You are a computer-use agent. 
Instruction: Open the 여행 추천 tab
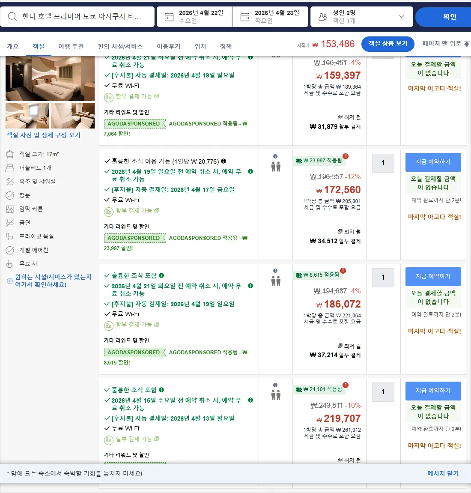71,46
